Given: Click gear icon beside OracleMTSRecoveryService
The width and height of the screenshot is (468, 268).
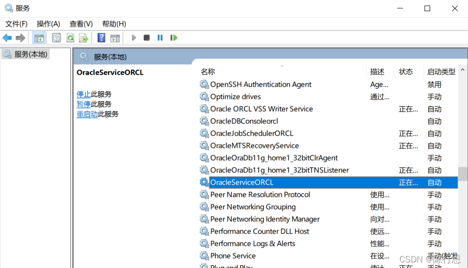Looking at the screenshot, I should coord(204,145).
